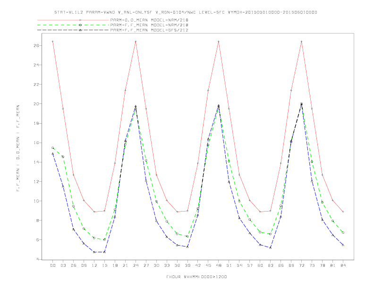
Task: Click x-axis forecast hour label 27
Action: (146, 265)
